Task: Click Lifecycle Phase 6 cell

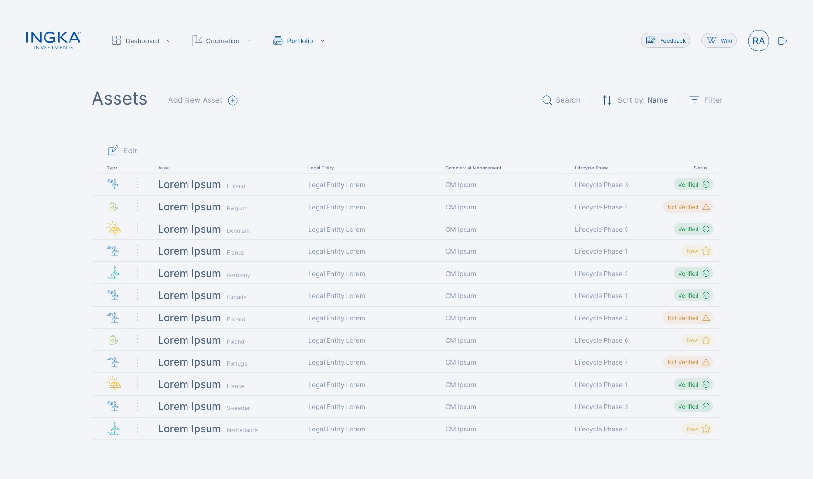Action: tap(601, 341)
